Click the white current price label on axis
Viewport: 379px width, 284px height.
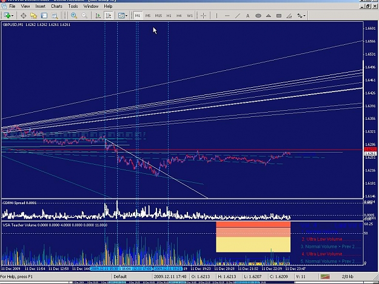[x=370, y=153]
